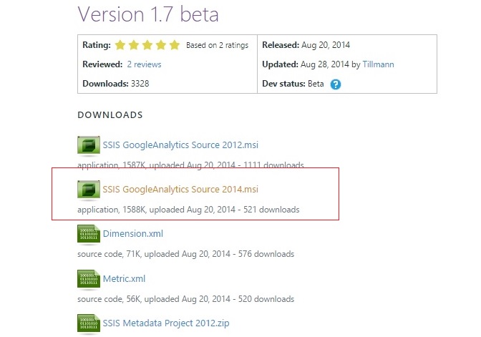481x337 pixels.
Task: Click the fifth yellow rating star
Action: (x=174, y=45)
